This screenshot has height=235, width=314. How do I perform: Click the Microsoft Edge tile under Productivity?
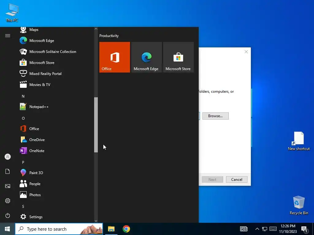pos(147,57)
